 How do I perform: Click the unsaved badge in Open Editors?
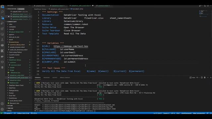pos(21,9)
